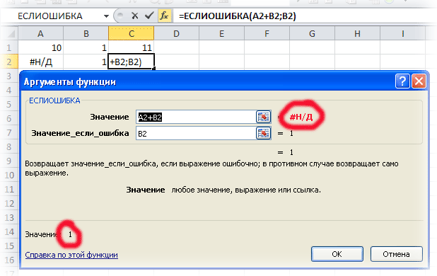Select row 15 header
The image size is (437, 276).
(9, 246)
